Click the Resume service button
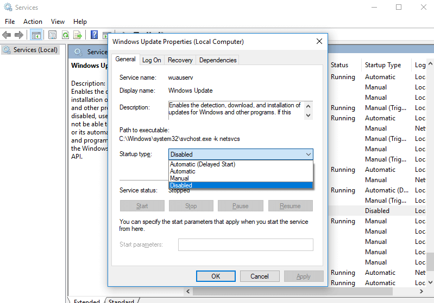This screenshot has width=434, height=303. (x=290, y=206)
